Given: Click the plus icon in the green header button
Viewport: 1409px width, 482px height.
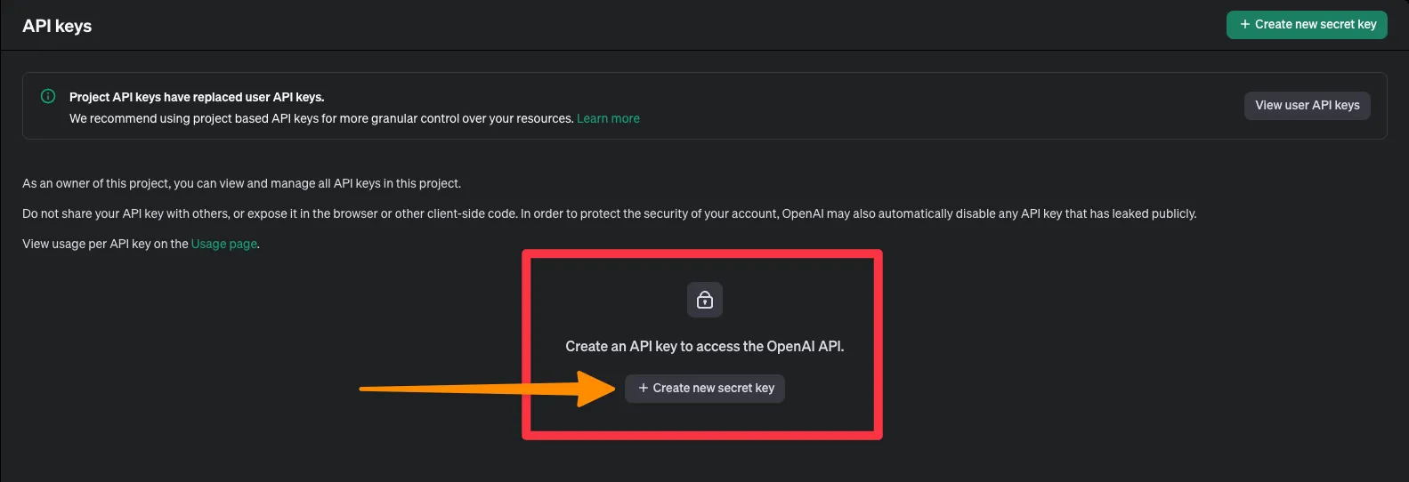Looking at the screenshot, I should pyautogui.click(x=1244, y=25).
